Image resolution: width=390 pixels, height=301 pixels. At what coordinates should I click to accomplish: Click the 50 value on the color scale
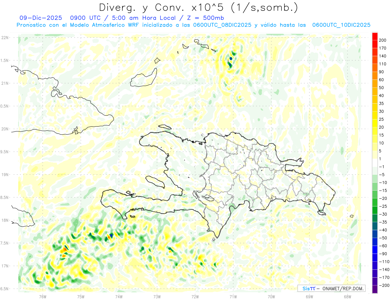tap(382, 88)
